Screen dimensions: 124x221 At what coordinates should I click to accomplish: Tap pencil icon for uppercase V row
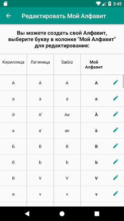[116, 177]
